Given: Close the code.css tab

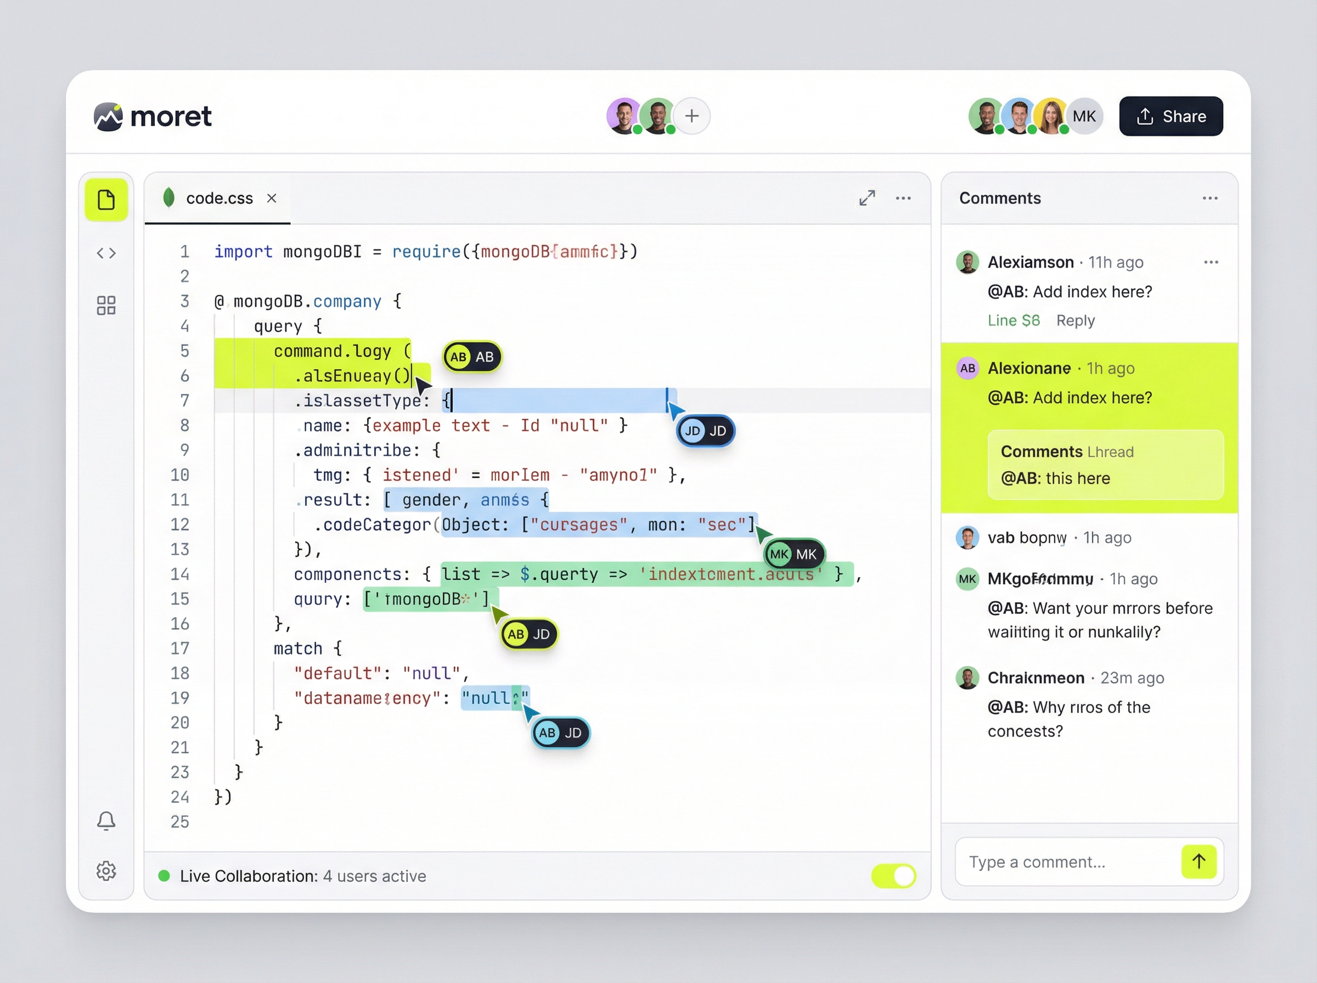Looking at the screenshot, I should [x=272, y=198].
